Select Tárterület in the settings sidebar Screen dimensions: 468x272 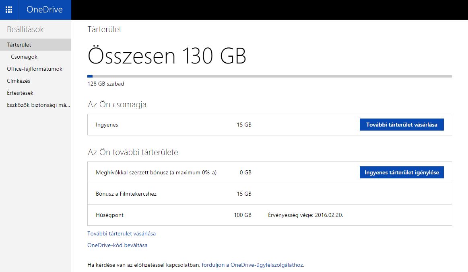(x=19, y=45)
